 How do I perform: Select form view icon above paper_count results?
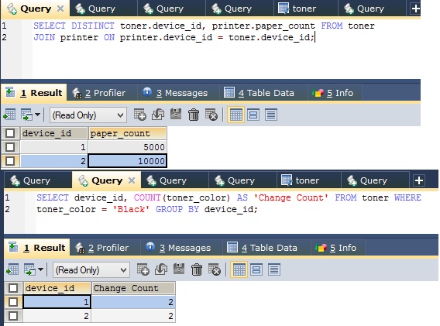tap(253, 115)
